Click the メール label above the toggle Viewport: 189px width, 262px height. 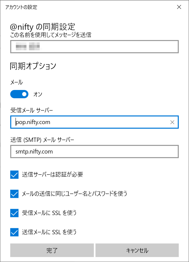click(17, 82)
